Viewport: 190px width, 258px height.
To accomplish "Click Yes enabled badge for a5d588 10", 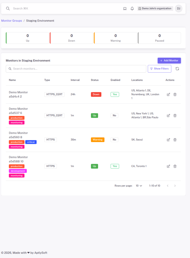I will pyautogui.click(x=115, y=166).
